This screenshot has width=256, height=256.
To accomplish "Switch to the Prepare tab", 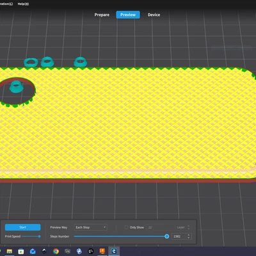I will pos(102,15).
